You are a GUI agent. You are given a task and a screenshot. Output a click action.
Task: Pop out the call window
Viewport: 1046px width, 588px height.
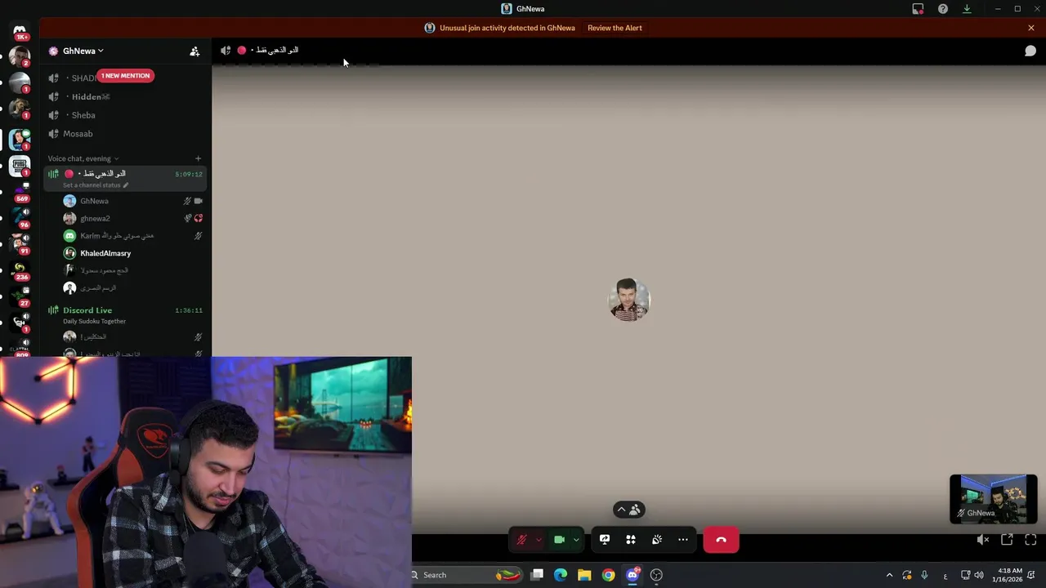1007,540
